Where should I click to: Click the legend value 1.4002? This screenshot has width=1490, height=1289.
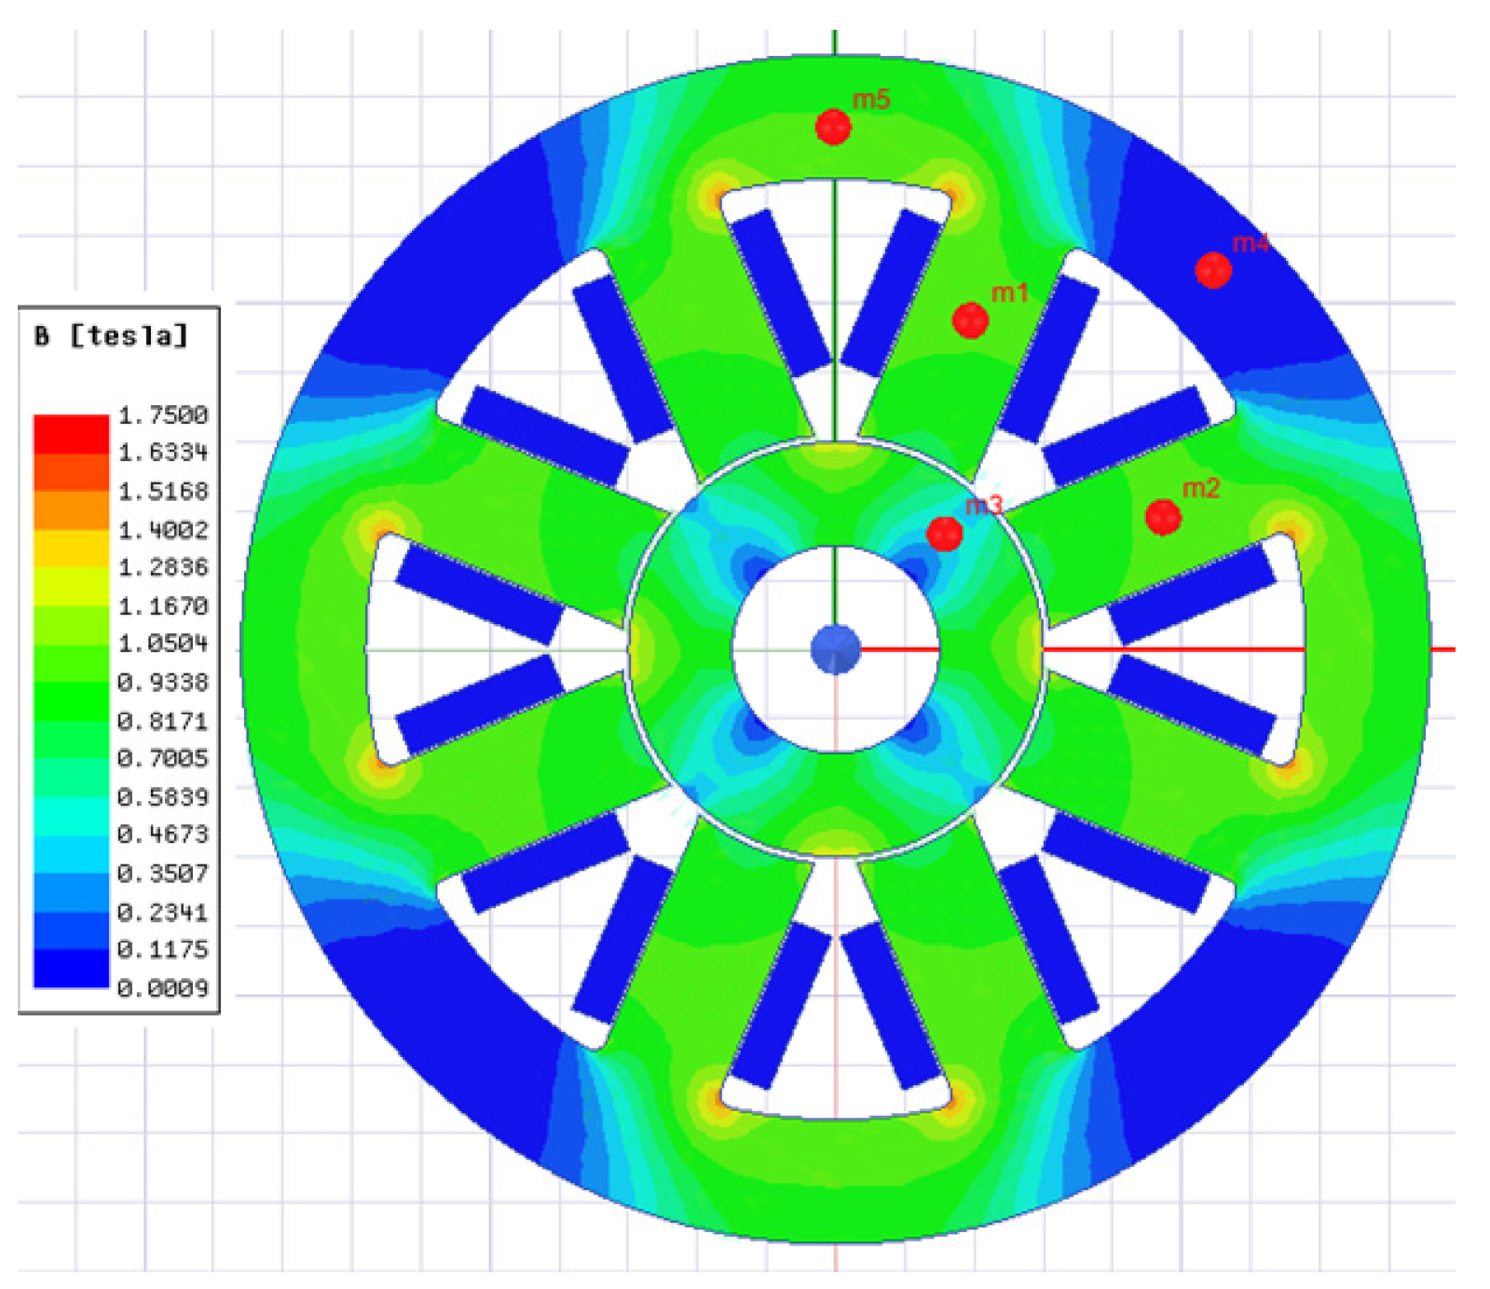pyautogui.click(x=163, y=529)
